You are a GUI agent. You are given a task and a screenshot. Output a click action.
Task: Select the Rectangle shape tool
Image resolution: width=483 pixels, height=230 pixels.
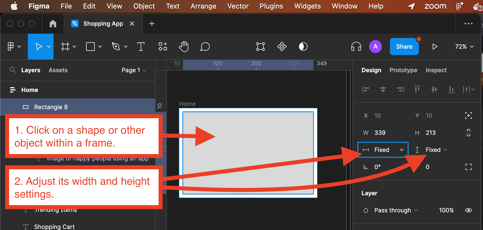pos(90,47)
